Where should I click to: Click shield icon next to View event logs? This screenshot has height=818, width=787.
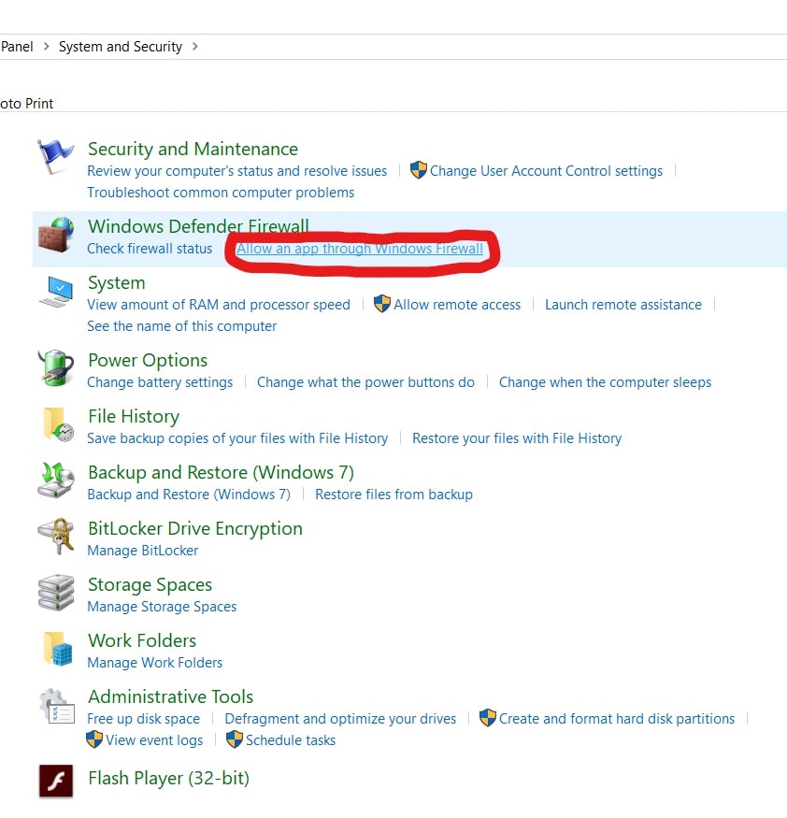tap(94, 739)
